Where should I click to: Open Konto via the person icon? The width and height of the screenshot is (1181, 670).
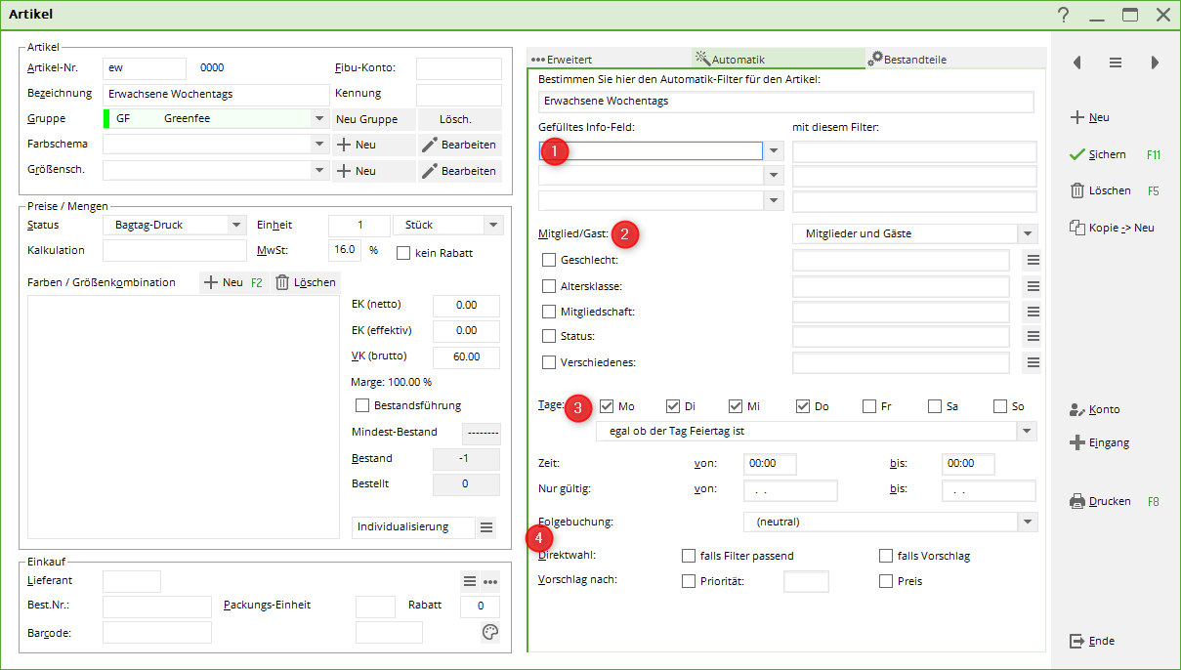1077,410
